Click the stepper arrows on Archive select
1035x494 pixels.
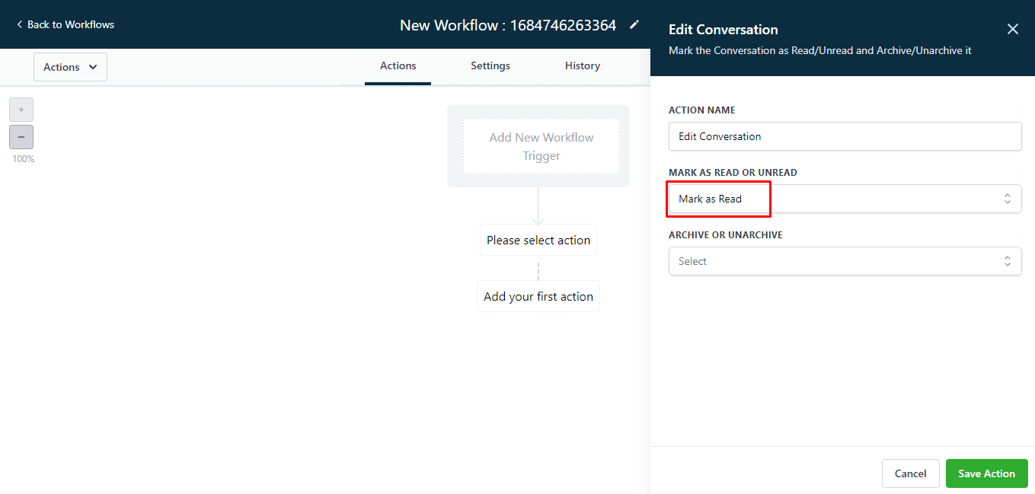tap(1007, 261)
